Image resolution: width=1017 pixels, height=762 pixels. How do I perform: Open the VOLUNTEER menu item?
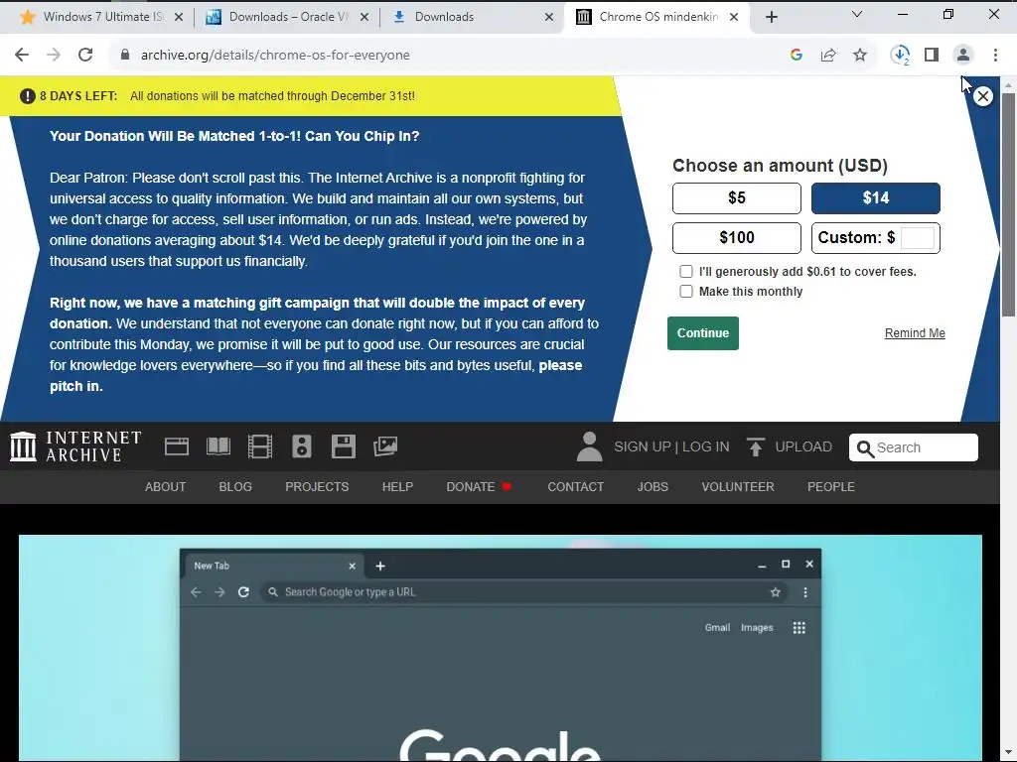click(738, 486)
